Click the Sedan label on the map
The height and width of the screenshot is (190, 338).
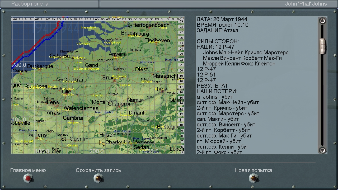point(141,147)
